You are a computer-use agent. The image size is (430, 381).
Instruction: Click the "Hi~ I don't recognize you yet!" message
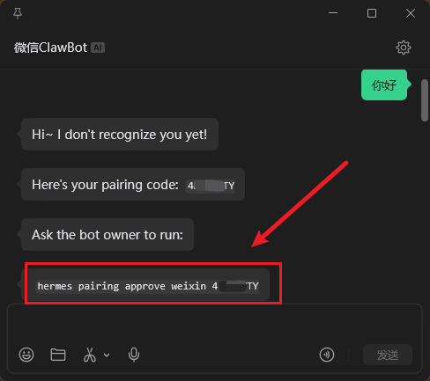(x=120, y=135)
